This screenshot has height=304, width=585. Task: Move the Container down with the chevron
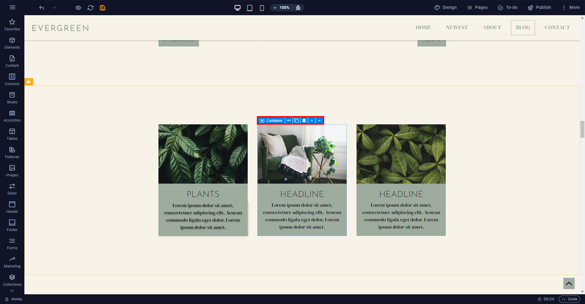click(319, 120)
